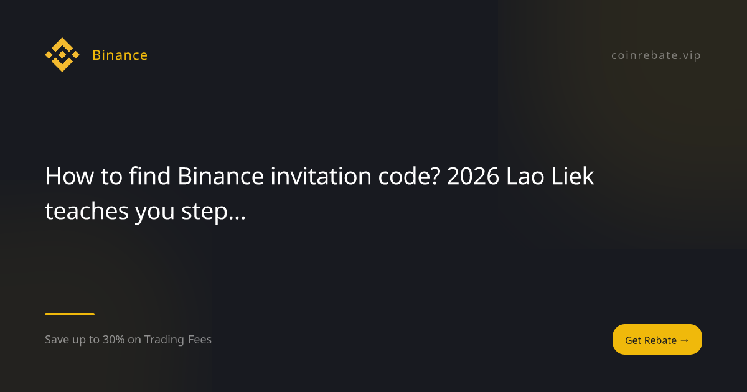Open the coinrebate.vip site link
This screenshot has height=392, width=747.
[656, 55]
